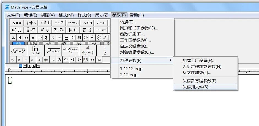This screenshot has width=259, height=126.
Task: Insert the lim x→∞ expression
Action: pyautogui.click(x=36, y=51)
